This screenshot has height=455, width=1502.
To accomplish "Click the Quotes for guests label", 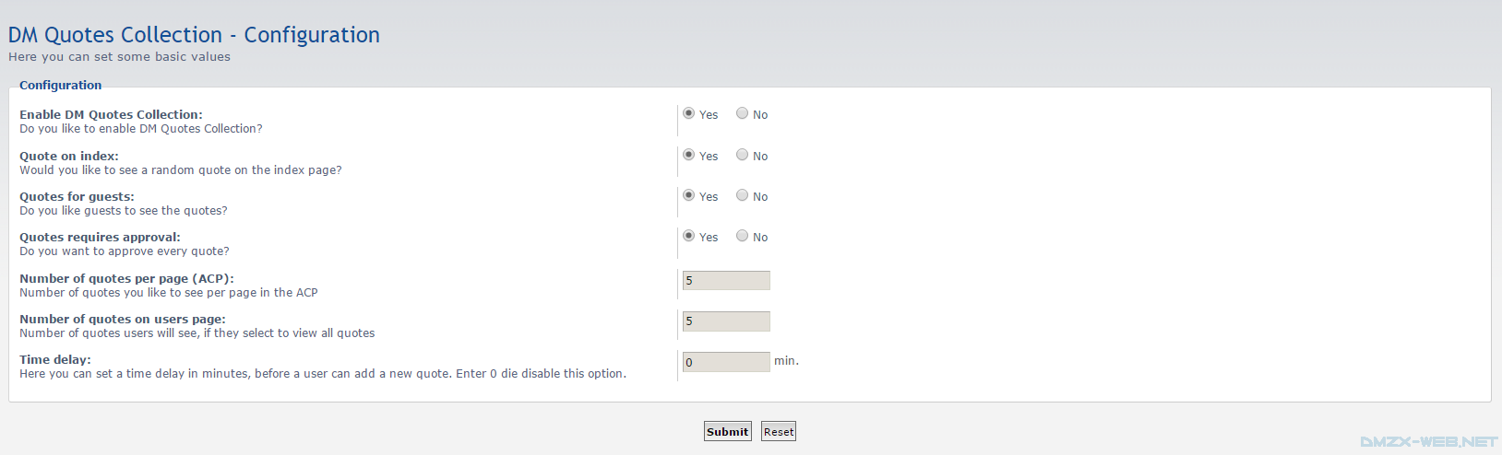I will [77, 197].
